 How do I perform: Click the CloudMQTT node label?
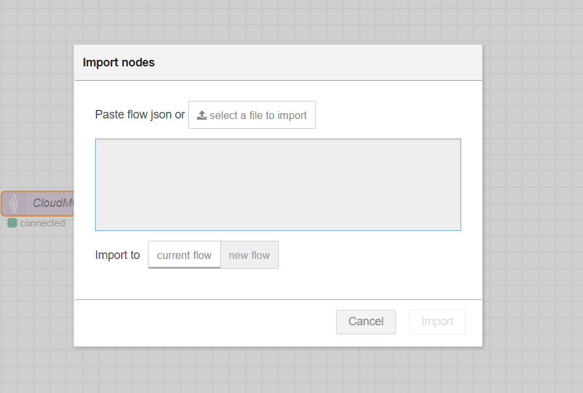pos(53,203)
